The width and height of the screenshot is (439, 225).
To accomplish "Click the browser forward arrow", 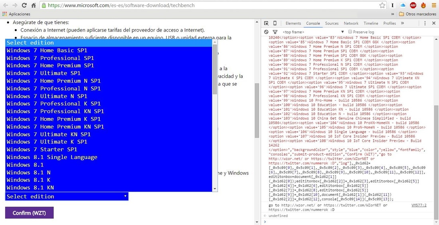I will coord(15,5).
